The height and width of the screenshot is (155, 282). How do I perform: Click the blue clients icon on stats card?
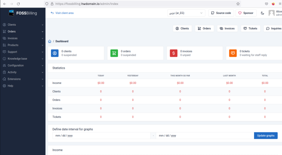click(x=55, y=53)
